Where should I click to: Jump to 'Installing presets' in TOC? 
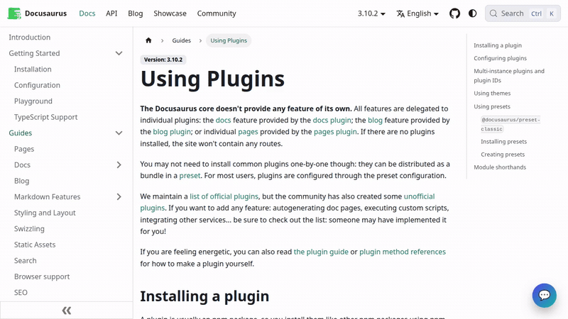point(503,141)
